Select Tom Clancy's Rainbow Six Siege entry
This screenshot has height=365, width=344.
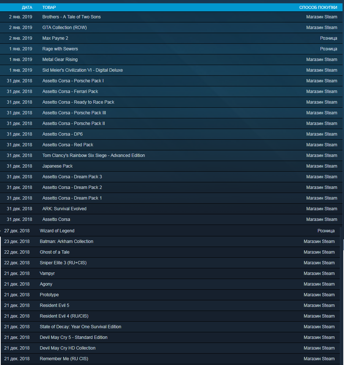click(x=94, y=155)
